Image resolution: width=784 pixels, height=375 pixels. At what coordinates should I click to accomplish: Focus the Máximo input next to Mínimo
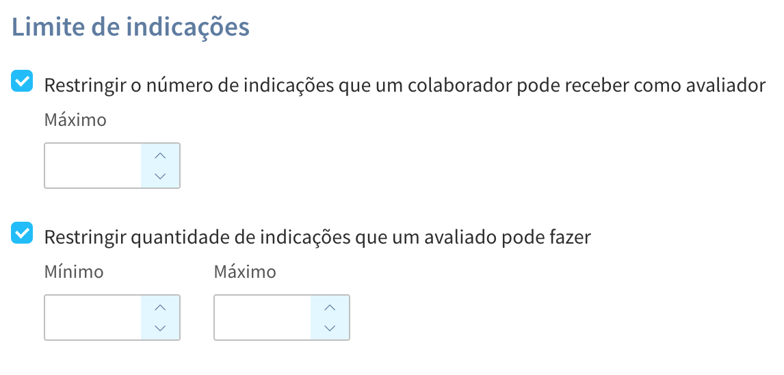263,318
